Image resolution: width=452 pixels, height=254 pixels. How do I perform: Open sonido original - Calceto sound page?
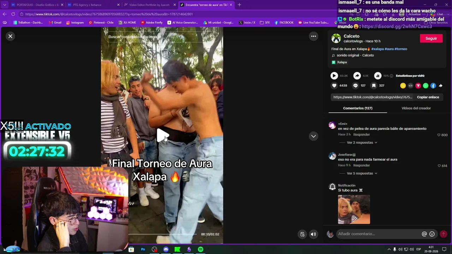[355, 55]
